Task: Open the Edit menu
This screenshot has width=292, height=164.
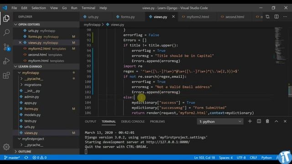Action: (x=24, y=8)
